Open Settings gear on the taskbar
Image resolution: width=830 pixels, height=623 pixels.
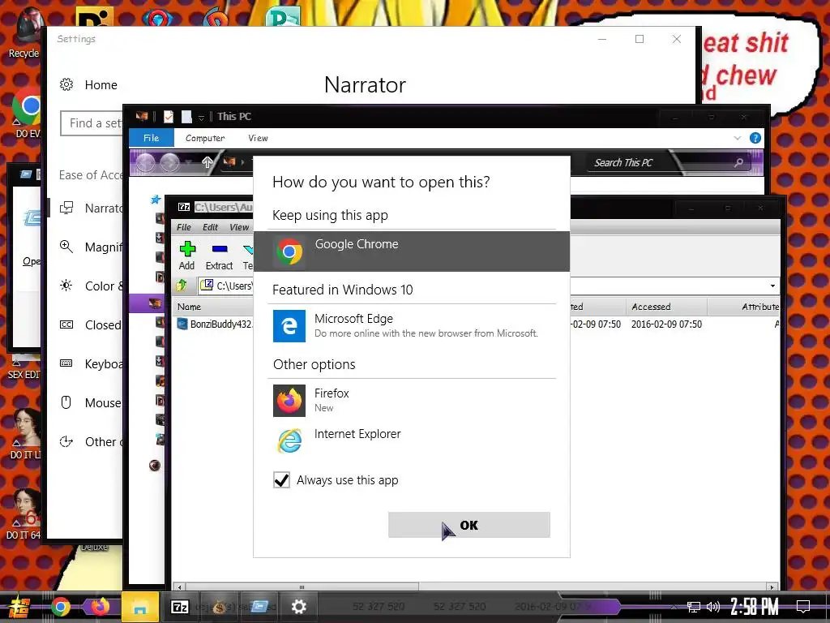(299, 607)
